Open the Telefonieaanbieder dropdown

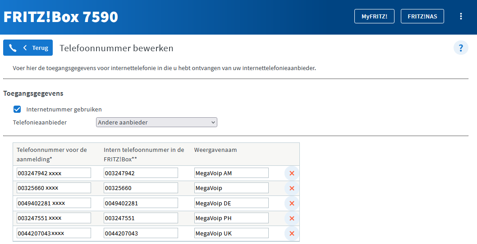(x=156, y=122)
